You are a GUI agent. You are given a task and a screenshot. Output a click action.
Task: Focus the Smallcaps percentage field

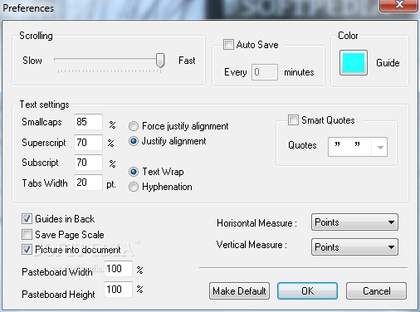(x=88, y=122)
